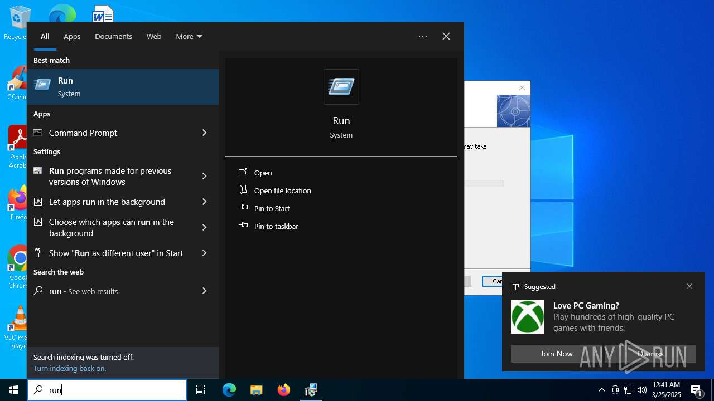The image size is (714, 401).
Task: Open File Explorer from taskbar
Action: (256, 390)
